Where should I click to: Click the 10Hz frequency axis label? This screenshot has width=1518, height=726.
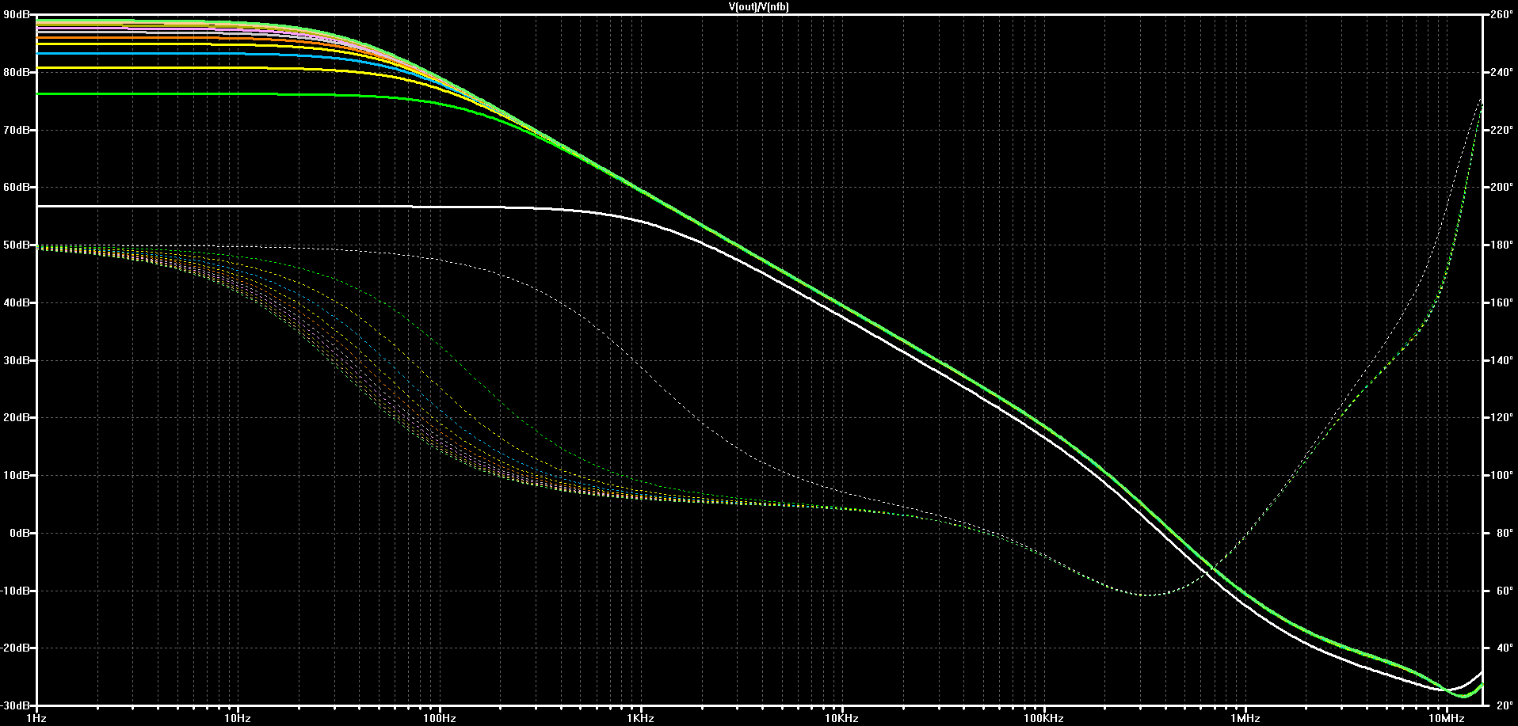pyautogui.click(x=238, y=719)
